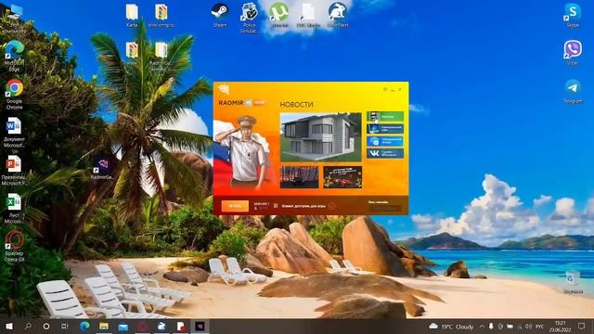Launch Edge from the taskbar
The image size is (594, 334).
pyautogui.click(x=84, y=326)
